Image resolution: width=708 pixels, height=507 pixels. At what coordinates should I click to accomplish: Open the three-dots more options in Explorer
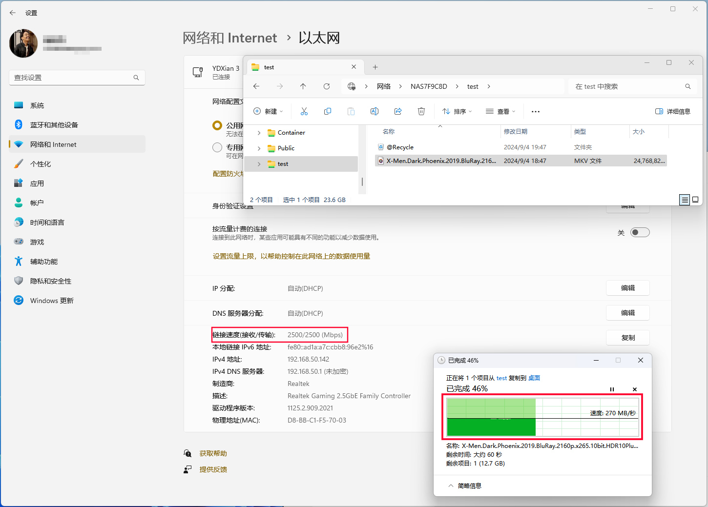pyautogui.click(x=536, y=112)
